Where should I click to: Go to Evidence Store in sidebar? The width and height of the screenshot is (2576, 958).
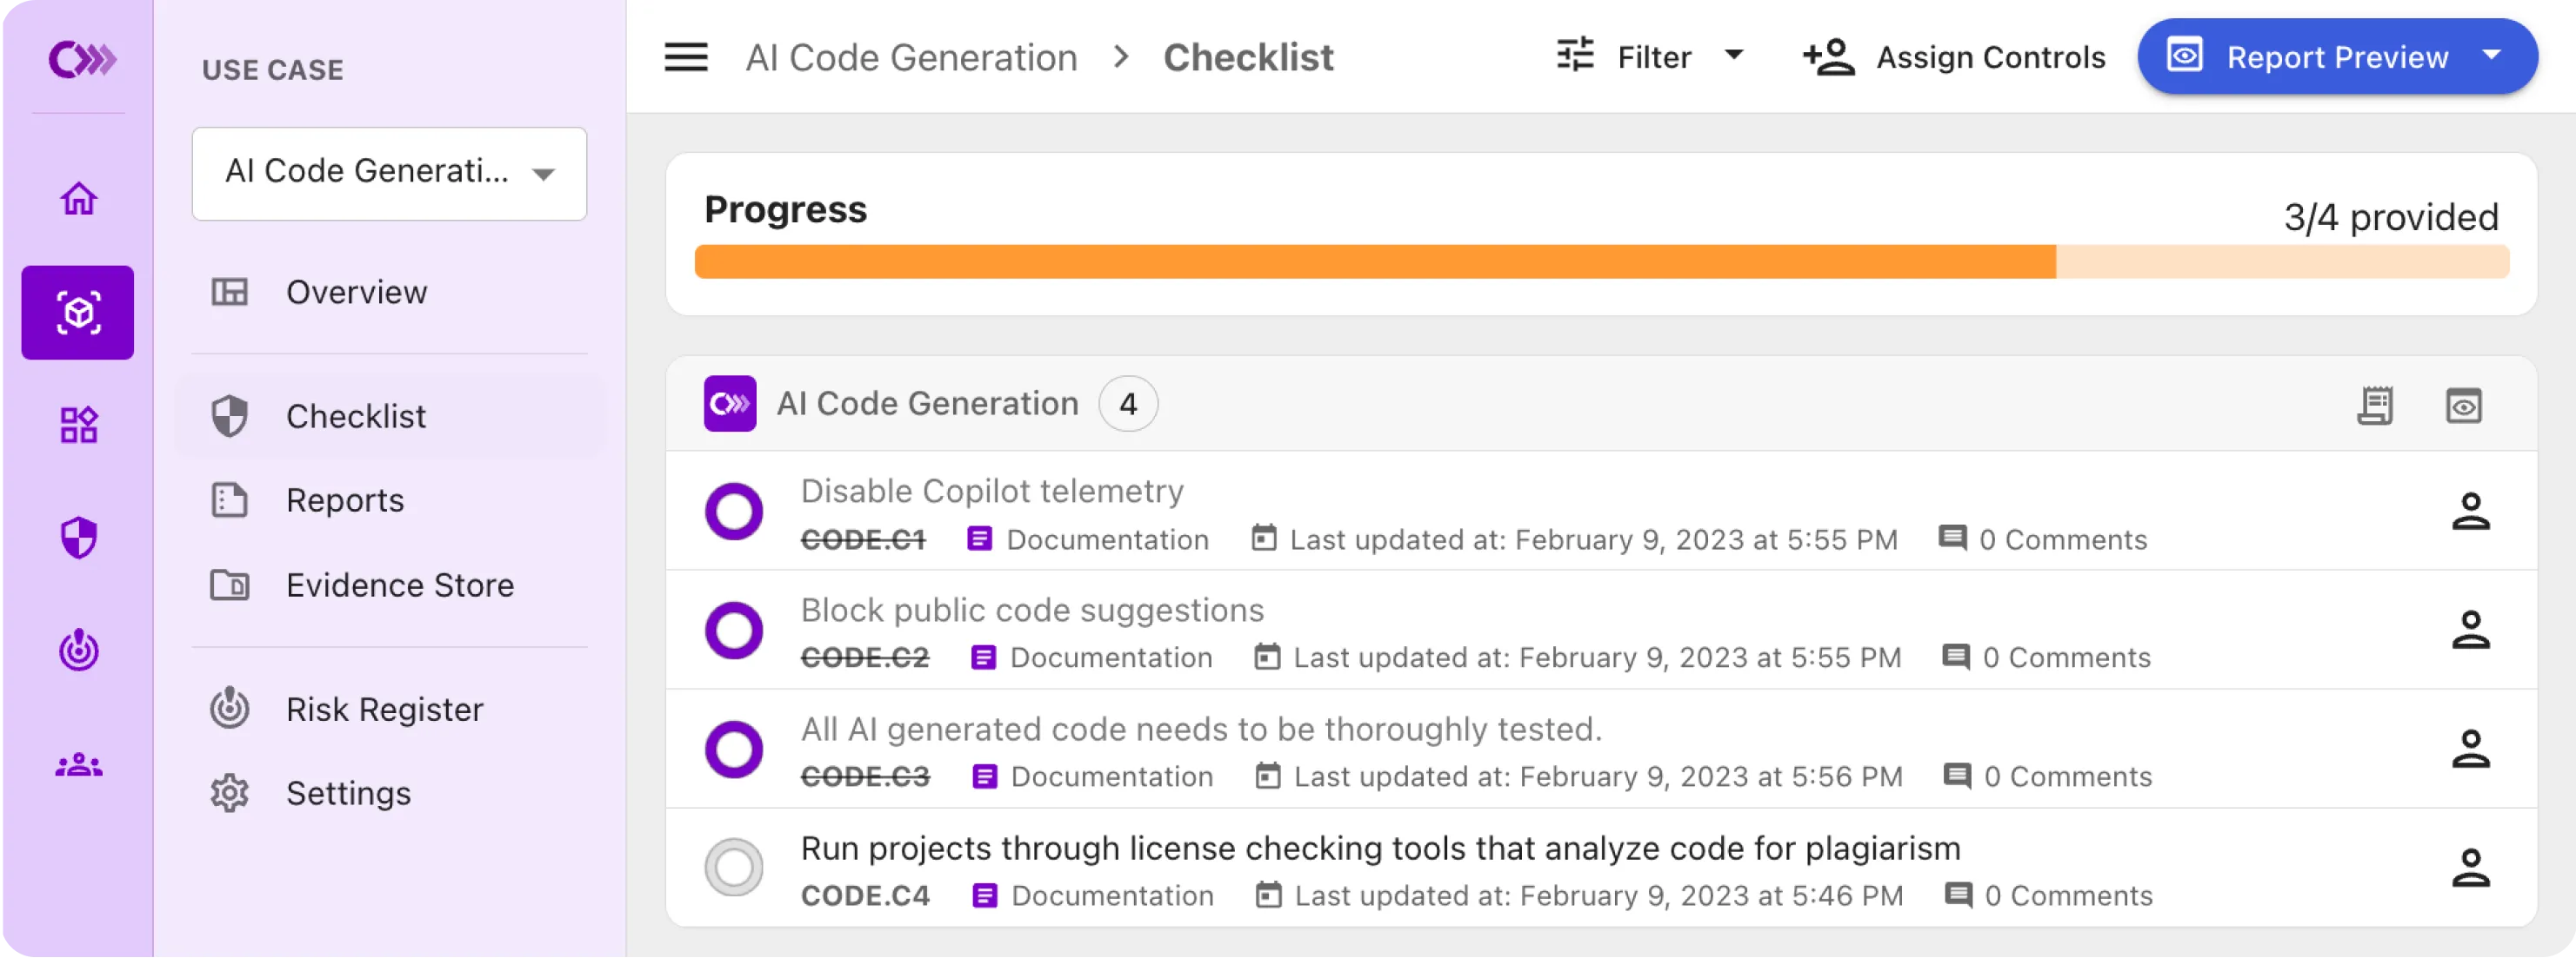coord(399,585)
